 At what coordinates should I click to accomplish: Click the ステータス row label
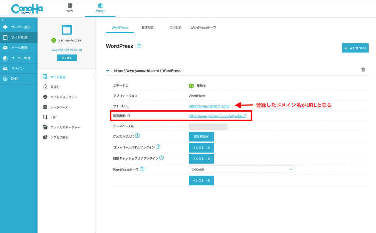[120, 86]
